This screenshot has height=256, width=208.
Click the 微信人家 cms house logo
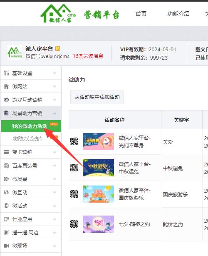(x=58, y=13)
